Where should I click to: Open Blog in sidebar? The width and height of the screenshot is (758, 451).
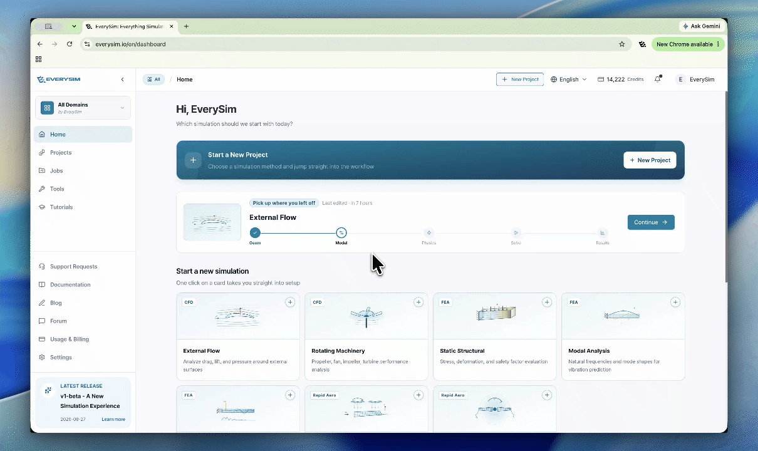[x=83, y=303]
